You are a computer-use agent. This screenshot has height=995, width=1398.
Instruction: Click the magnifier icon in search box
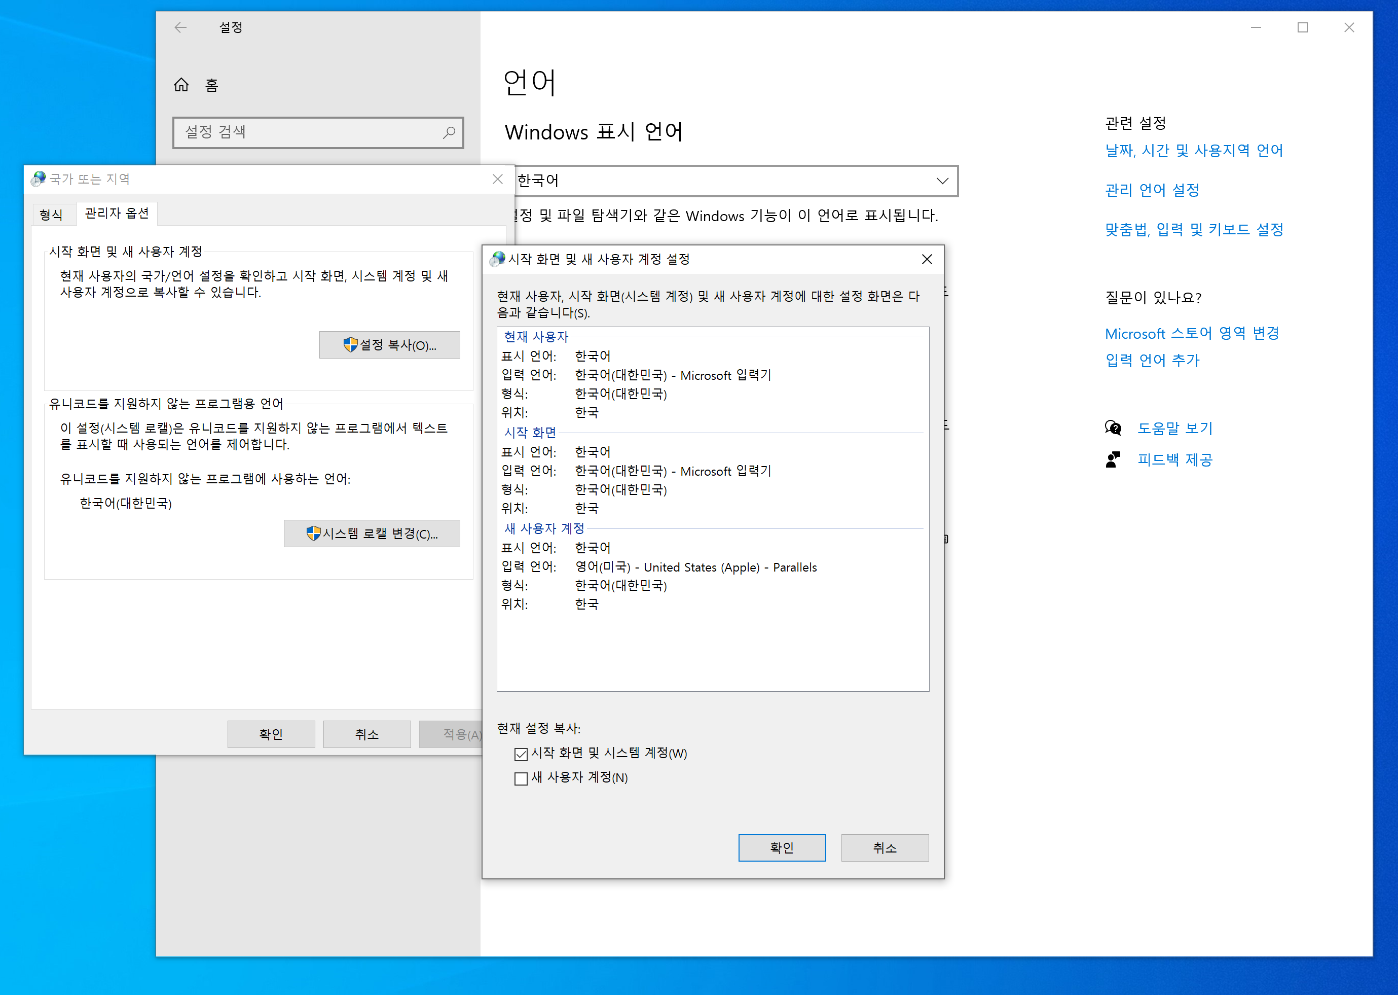[x=449, y=132]
